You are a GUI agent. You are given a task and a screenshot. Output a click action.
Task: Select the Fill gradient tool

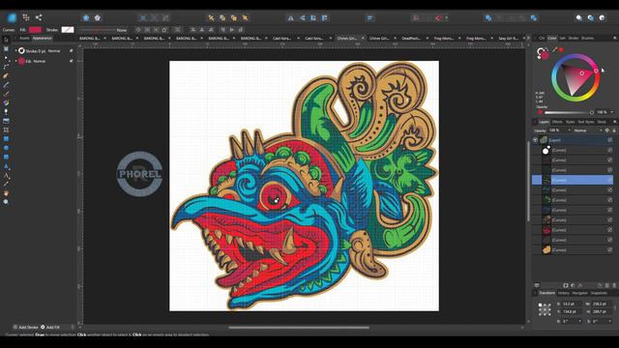pyautogui.click(x=6, y=103)
